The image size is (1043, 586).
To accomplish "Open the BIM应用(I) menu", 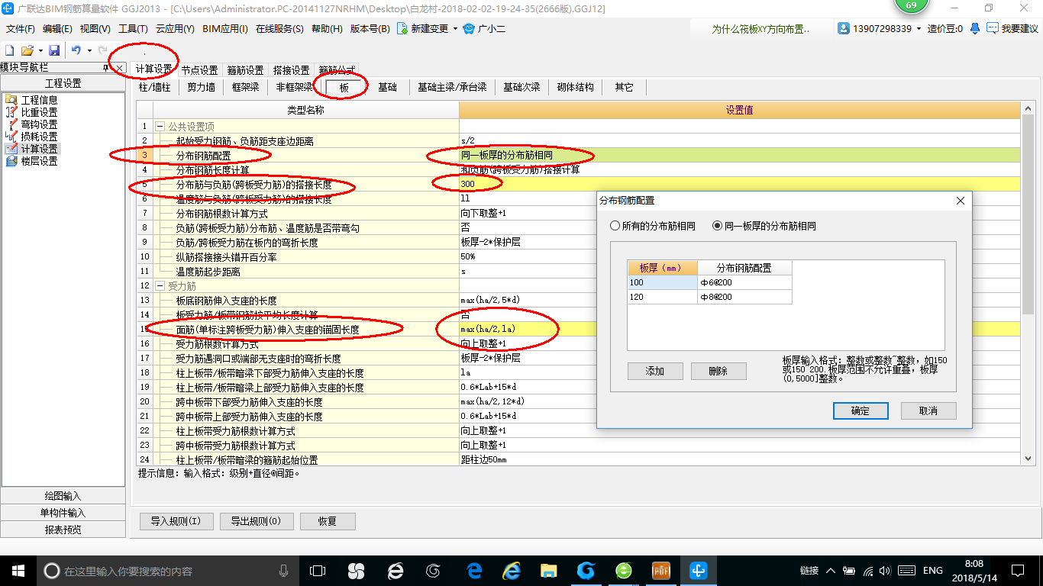I will (x=225, y=29).
